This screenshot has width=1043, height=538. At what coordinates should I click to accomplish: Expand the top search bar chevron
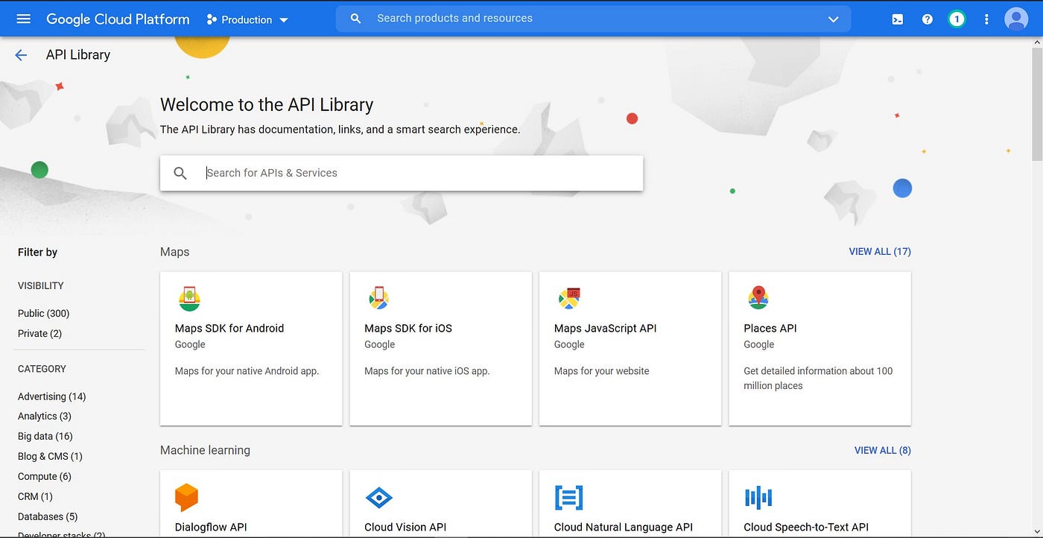pyautogui.click(x=833, y=19)
